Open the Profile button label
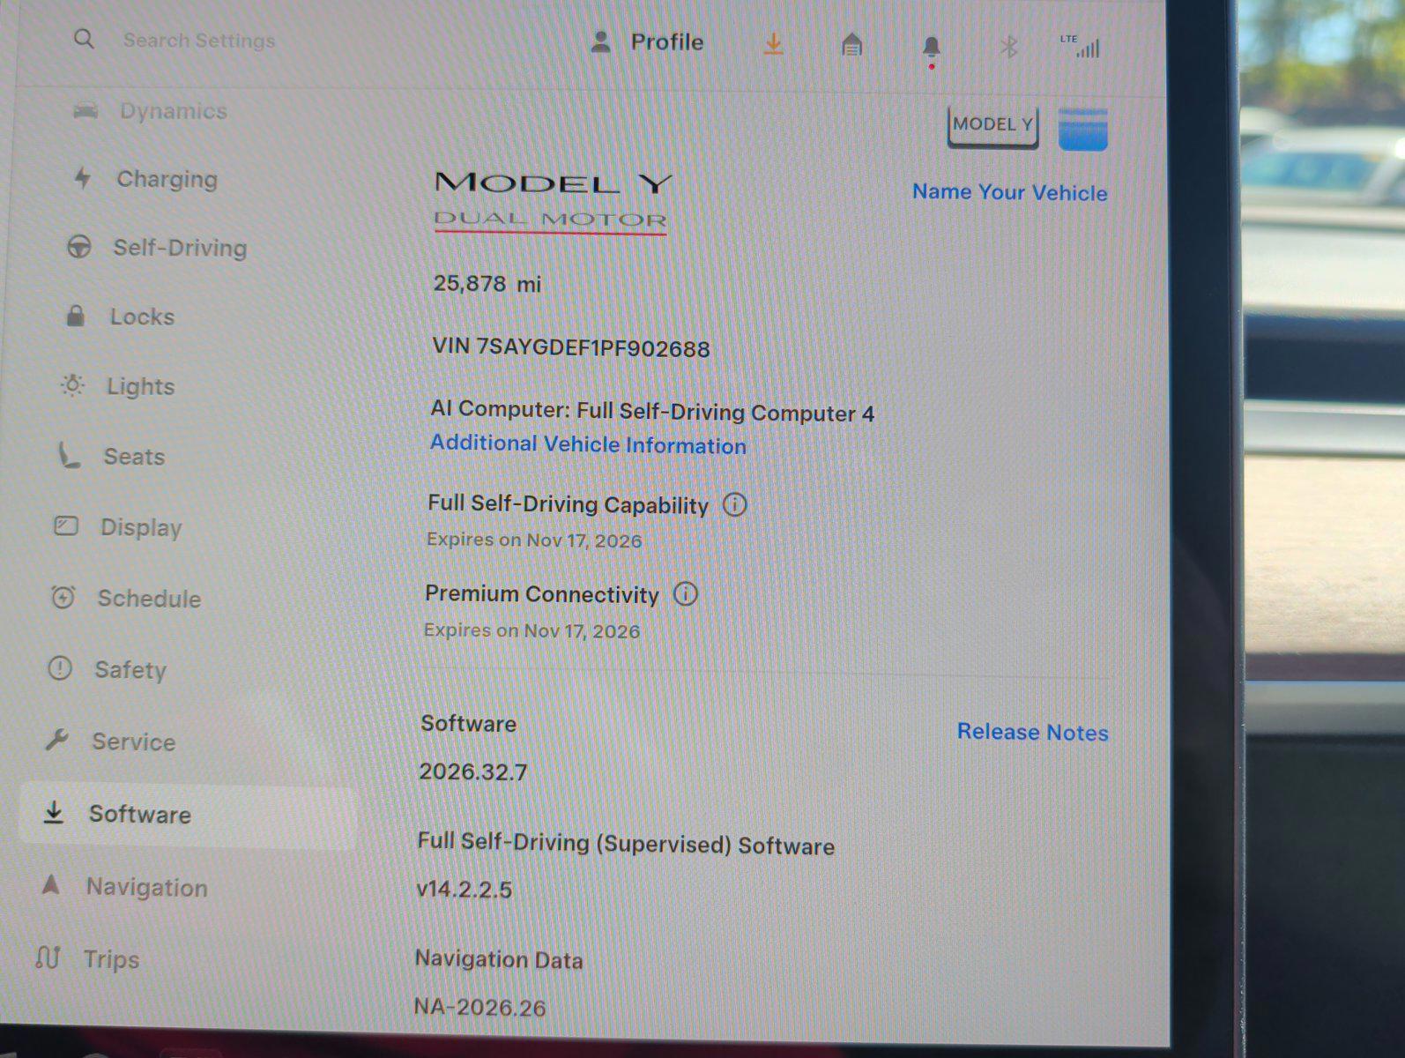This screenshot has height=1058, width=1405. (666, 41)
